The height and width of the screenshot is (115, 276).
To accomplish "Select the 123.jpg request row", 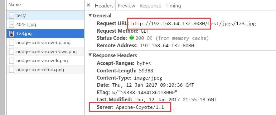I will point(46,34).
